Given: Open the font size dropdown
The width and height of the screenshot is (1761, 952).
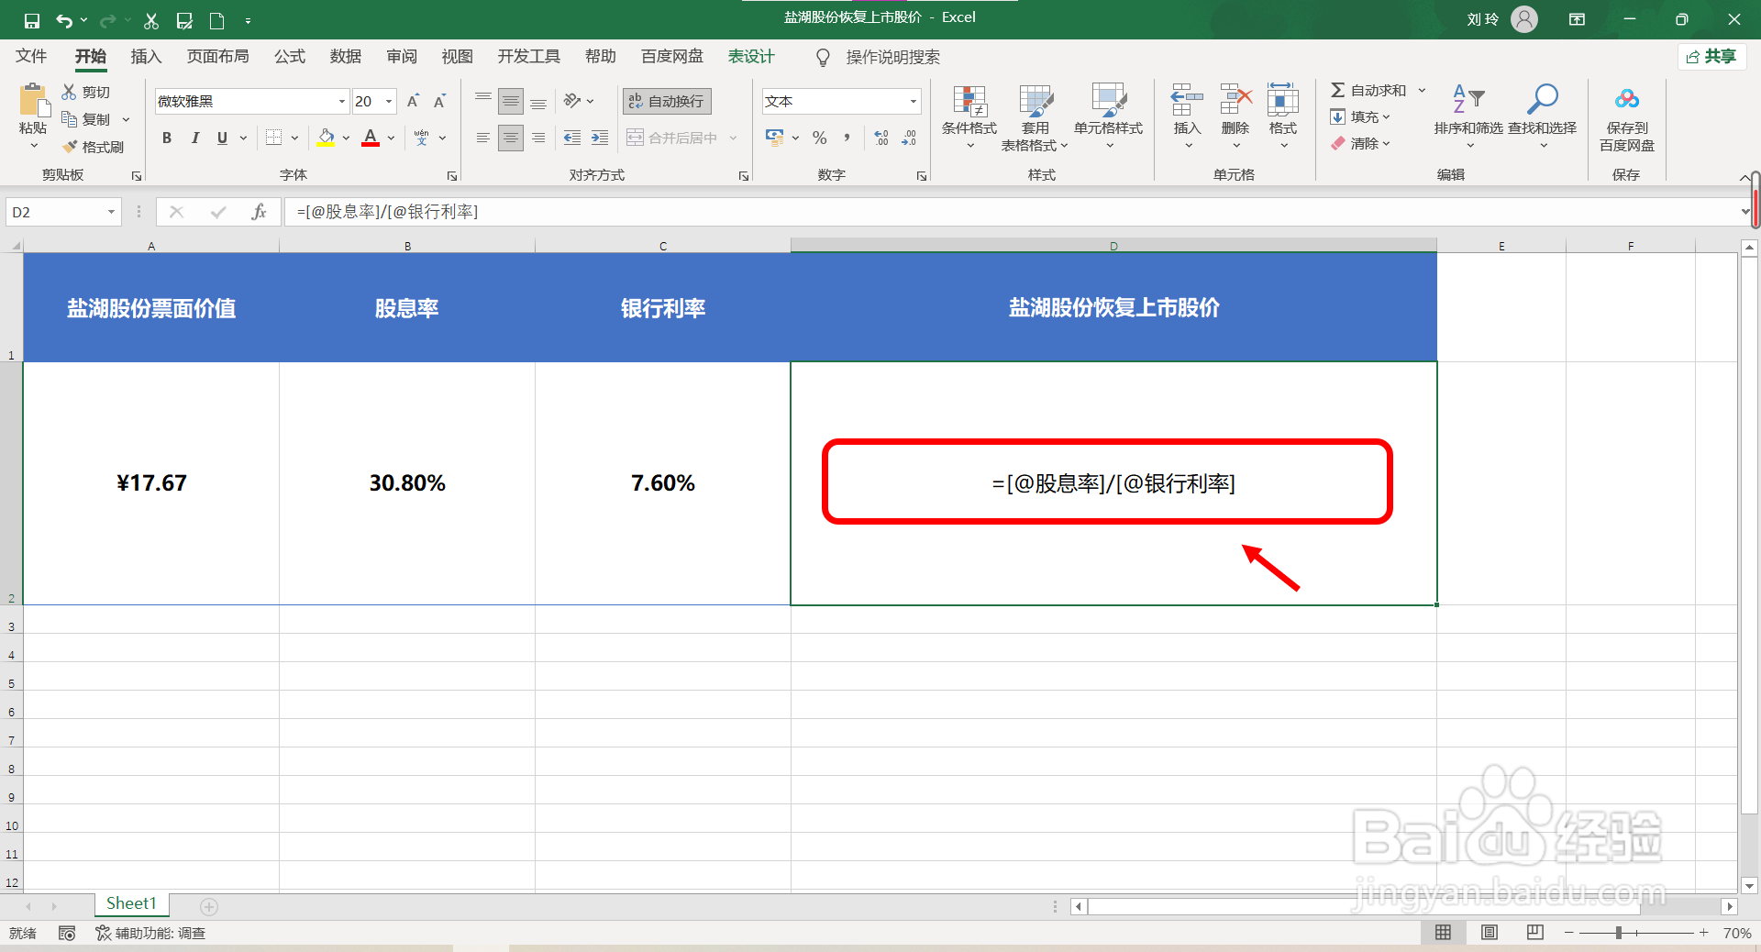Looking at the screenshot, I should coord(390,102).
